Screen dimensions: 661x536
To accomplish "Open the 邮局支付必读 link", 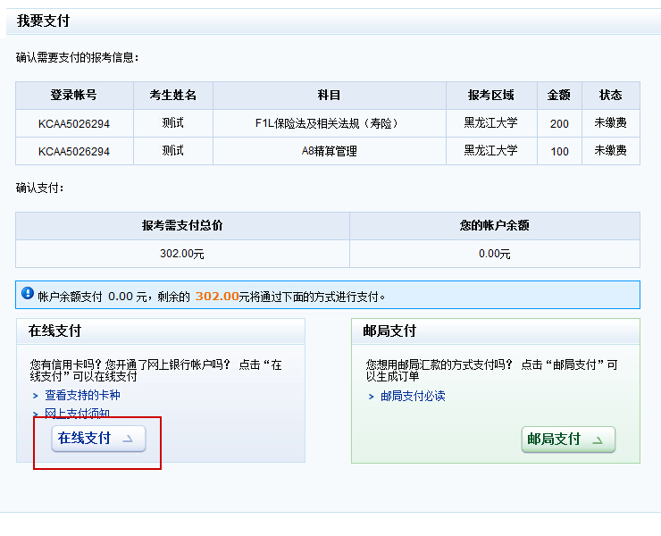I will [412, 396].
